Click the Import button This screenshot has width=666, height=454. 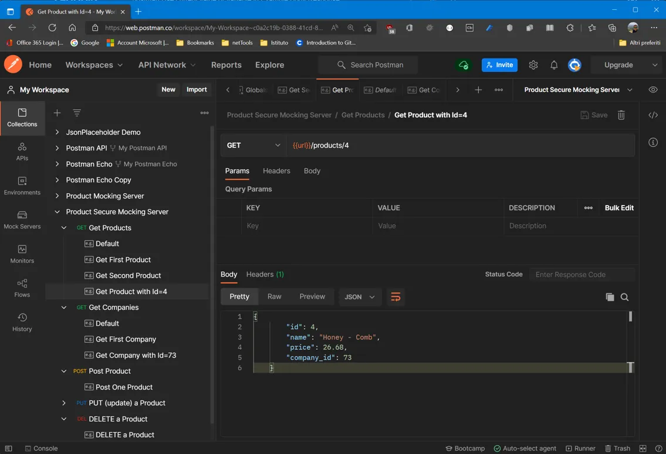[x=196, y=90]
